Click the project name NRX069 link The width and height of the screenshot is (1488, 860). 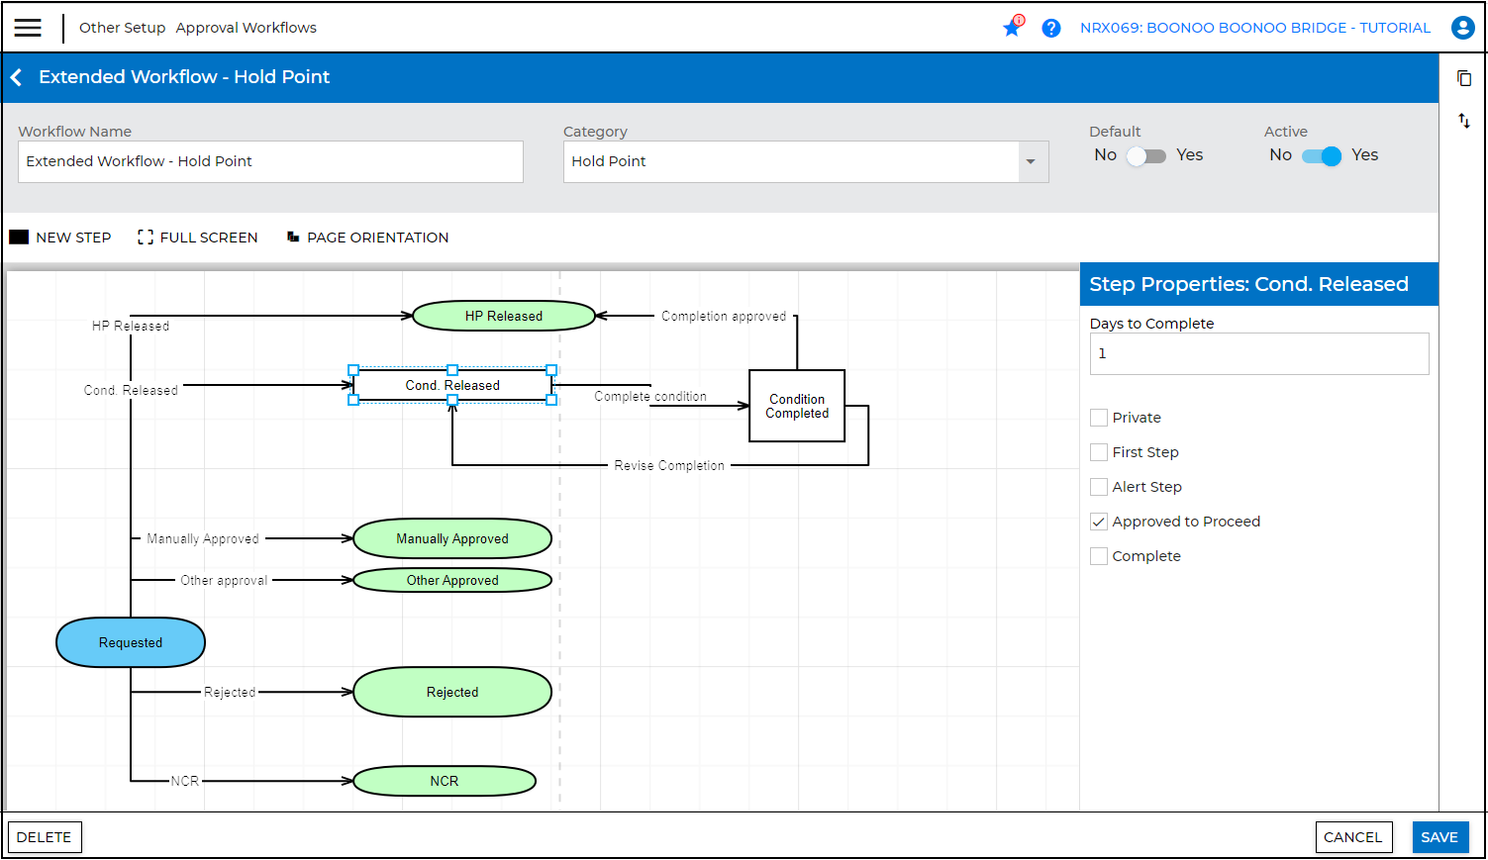click(1254, 28)
